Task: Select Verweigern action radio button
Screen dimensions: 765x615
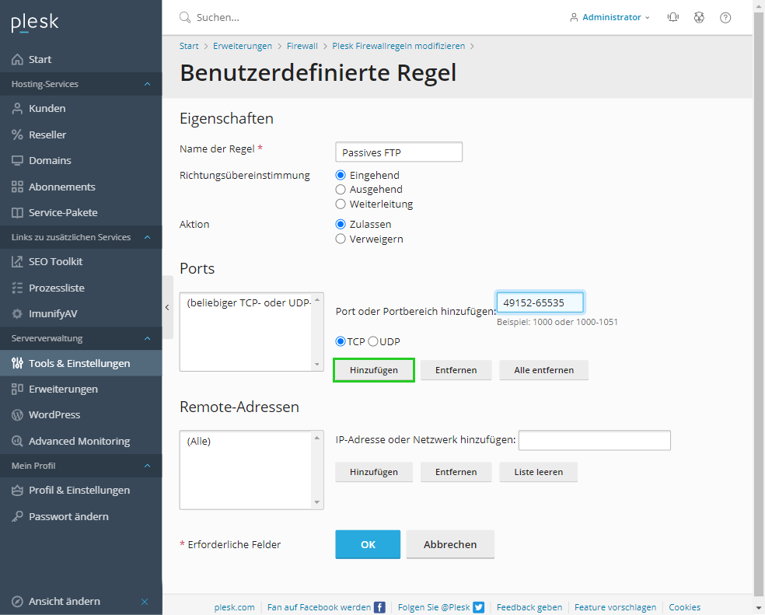Action: 341,239
